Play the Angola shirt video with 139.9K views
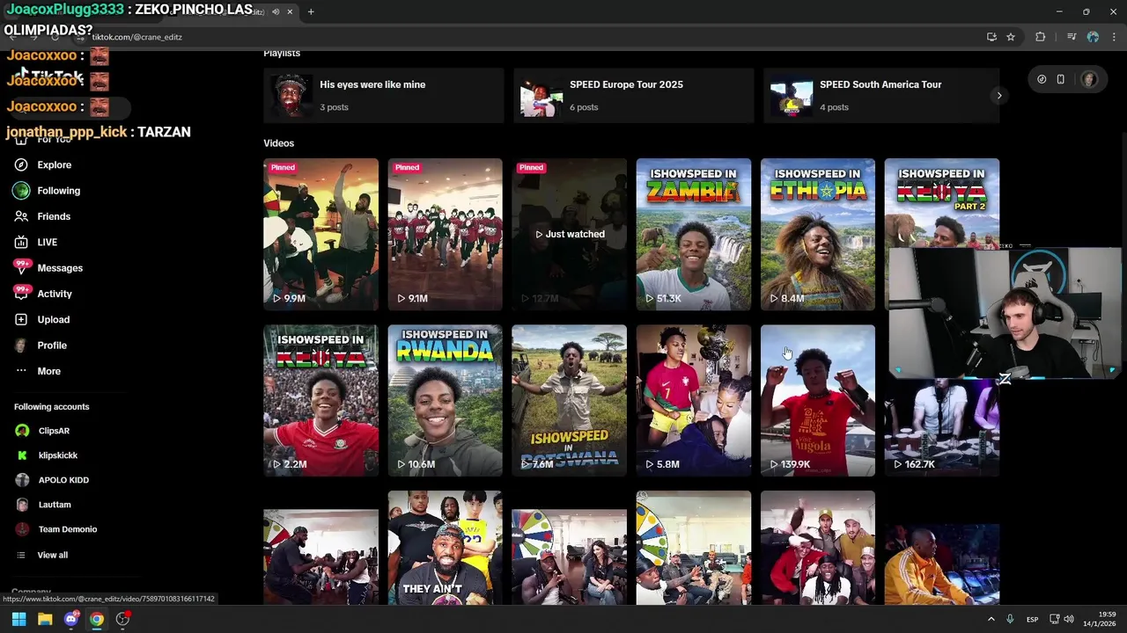The width and height of the screenshot is (1127, 633). 817,400
